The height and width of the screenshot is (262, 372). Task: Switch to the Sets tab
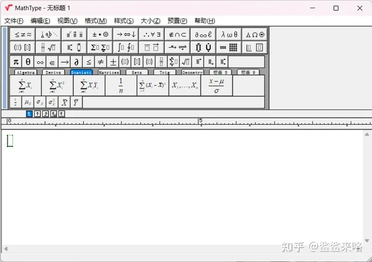(x=137, y=72)
